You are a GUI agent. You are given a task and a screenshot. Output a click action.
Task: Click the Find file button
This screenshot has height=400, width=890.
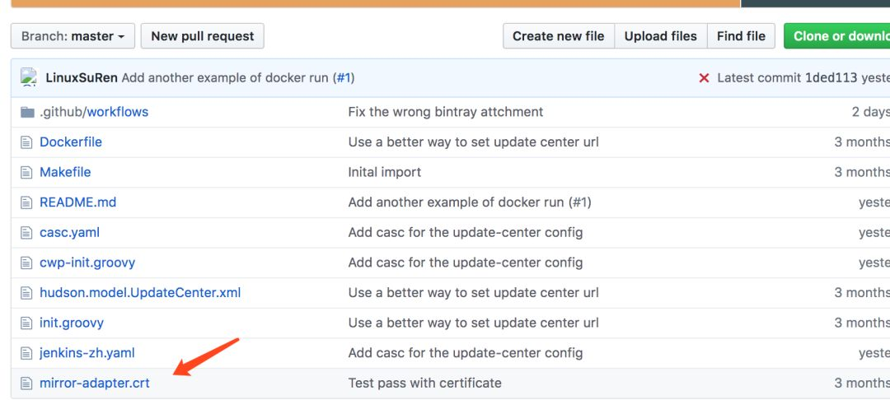tap(741, 36)
